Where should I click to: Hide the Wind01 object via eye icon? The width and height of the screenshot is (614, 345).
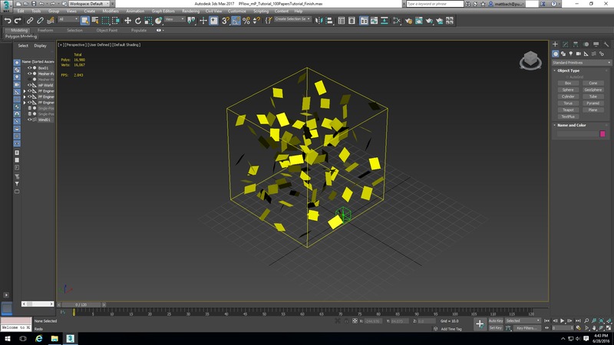30,120
